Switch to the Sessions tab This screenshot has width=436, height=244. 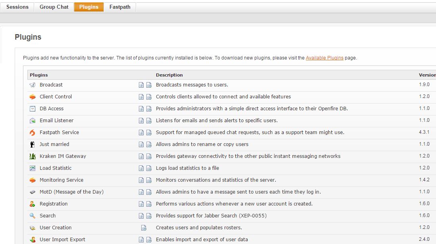pyautogui.click(x=17, y=7)
